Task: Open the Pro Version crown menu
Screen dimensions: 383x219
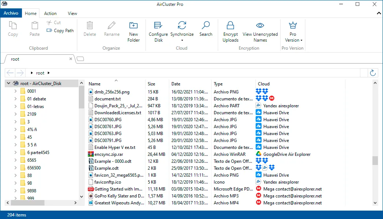Action: click(293, 32)
